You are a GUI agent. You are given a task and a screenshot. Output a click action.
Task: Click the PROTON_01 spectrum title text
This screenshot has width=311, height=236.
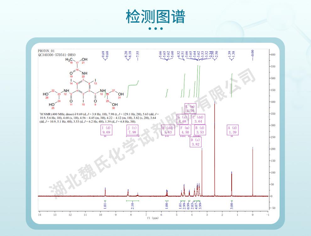click(x=46, y=51)
